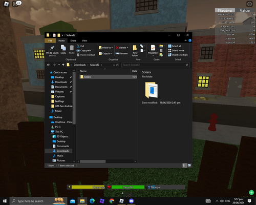Open pinned Desktop under Quick access
This screenshot has height=205, width=256.
pyautogui.click(x=59, y=77)
